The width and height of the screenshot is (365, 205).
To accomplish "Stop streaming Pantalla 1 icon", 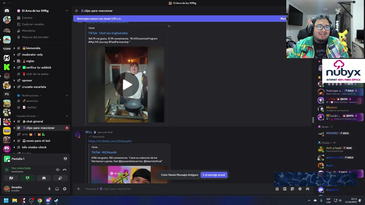I will tap(65, 159).
